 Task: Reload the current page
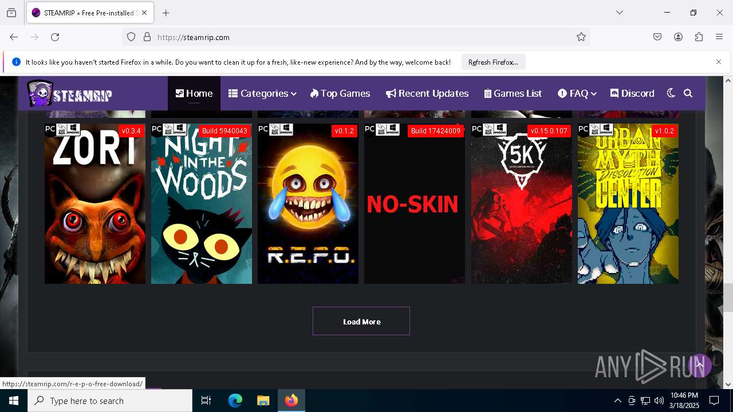(55, 37)
